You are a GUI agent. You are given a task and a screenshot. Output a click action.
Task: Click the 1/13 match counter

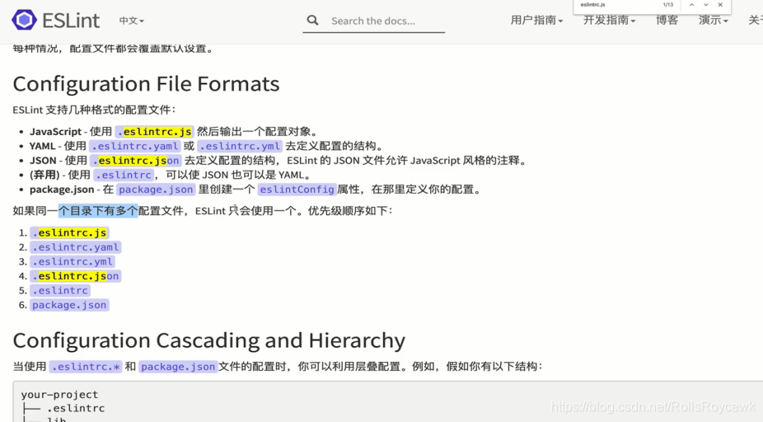tap(667, 5)
